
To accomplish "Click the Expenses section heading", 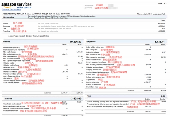I will click(x=91, y=42).
